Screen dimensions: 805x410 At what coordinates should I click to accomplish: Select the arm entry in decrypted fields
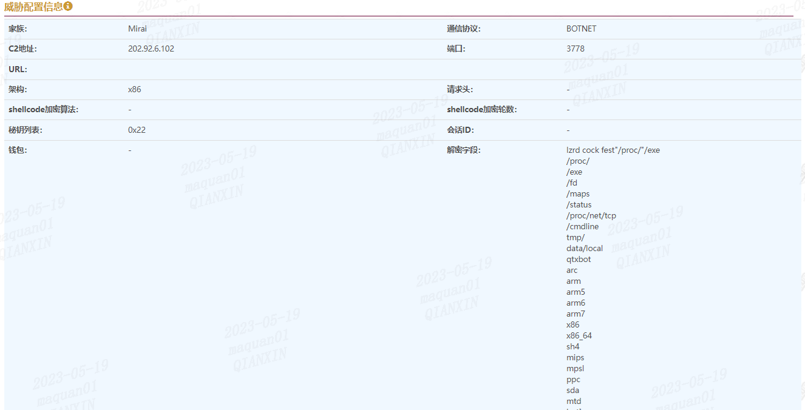point(574,281)
